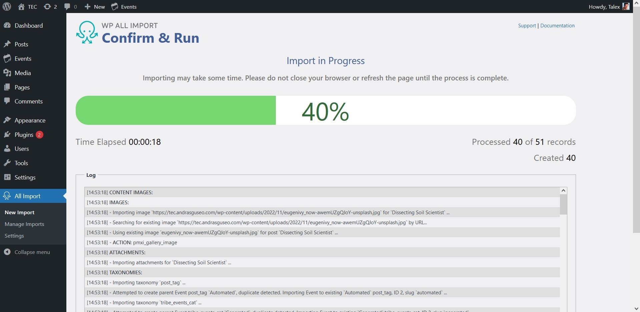Go to Manage Imports submenu

coord(24,224)
